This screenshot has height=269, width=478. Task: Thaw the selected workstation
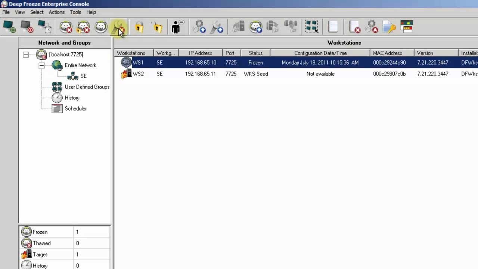66,27
